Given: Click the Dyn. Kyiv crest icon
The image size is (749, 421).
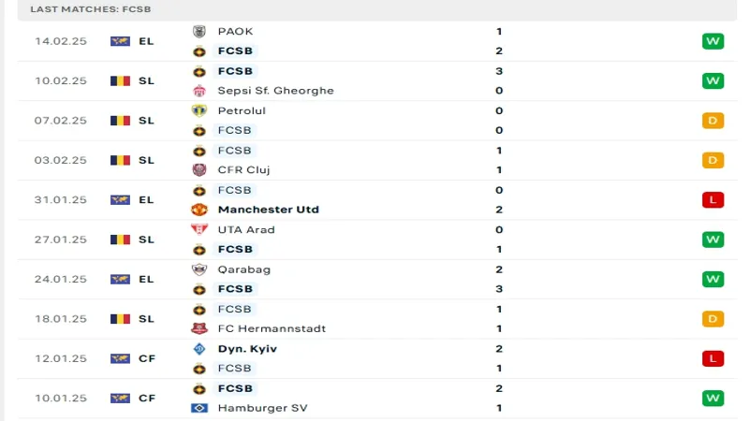Looking at the screenshot, I should (x=198, y=349).
